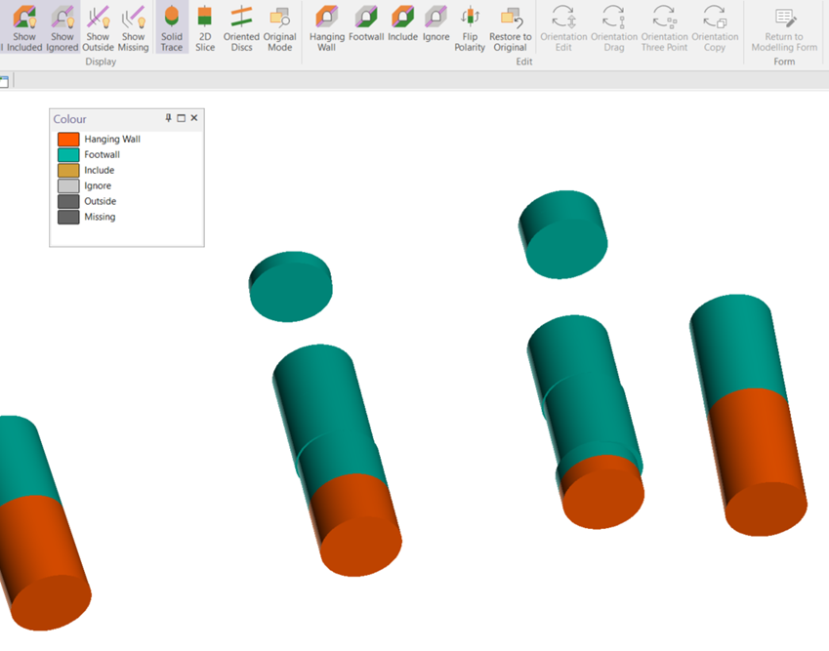This screenshot has height=651, width=829.
Task: Click the Footwall edit tool
Action: coord(366,27)
